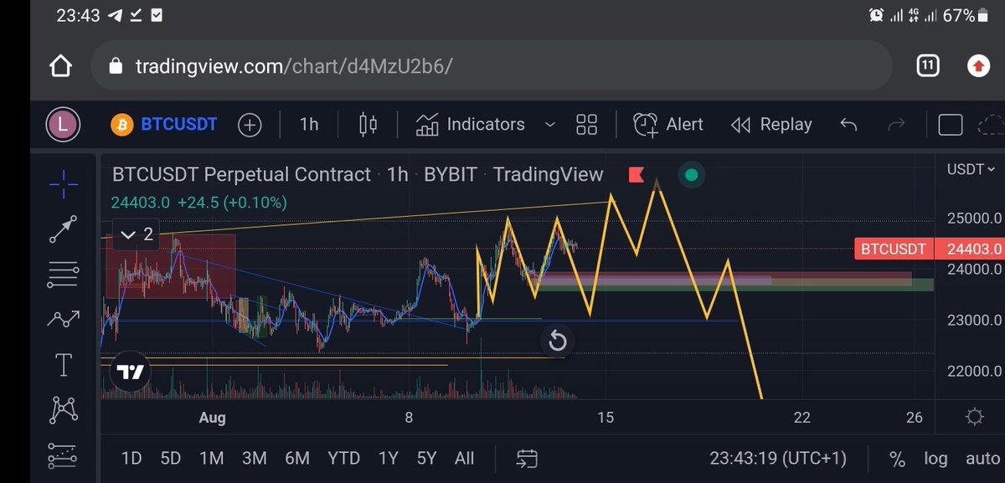Toggle log scale mode
The height and width of the screenshot is (483, 1005).
click(935, 458)
